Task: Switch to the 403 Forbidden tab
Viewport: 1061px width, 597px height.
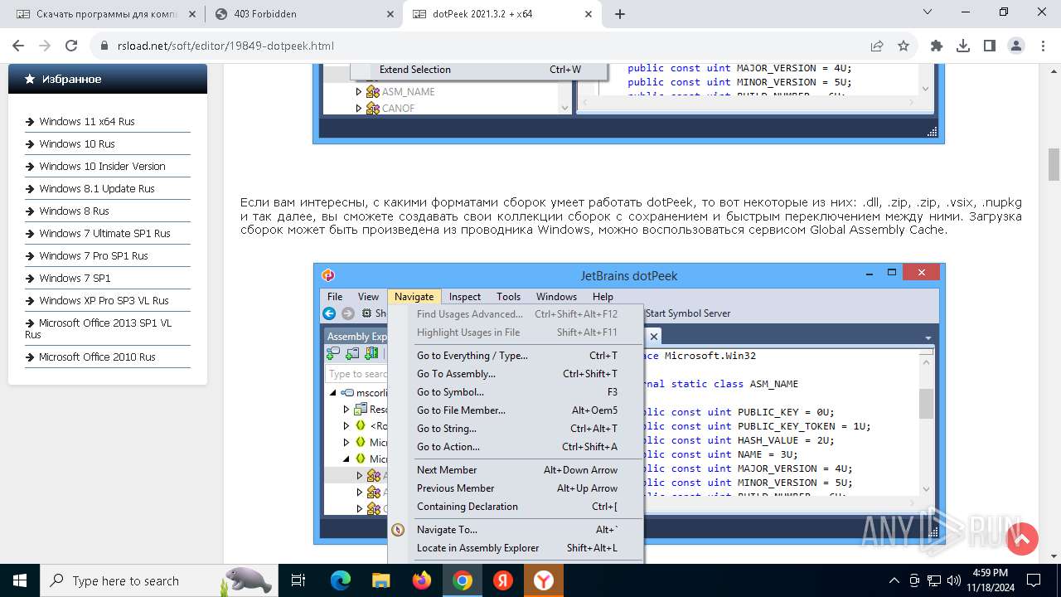Action: pos(303,14)
